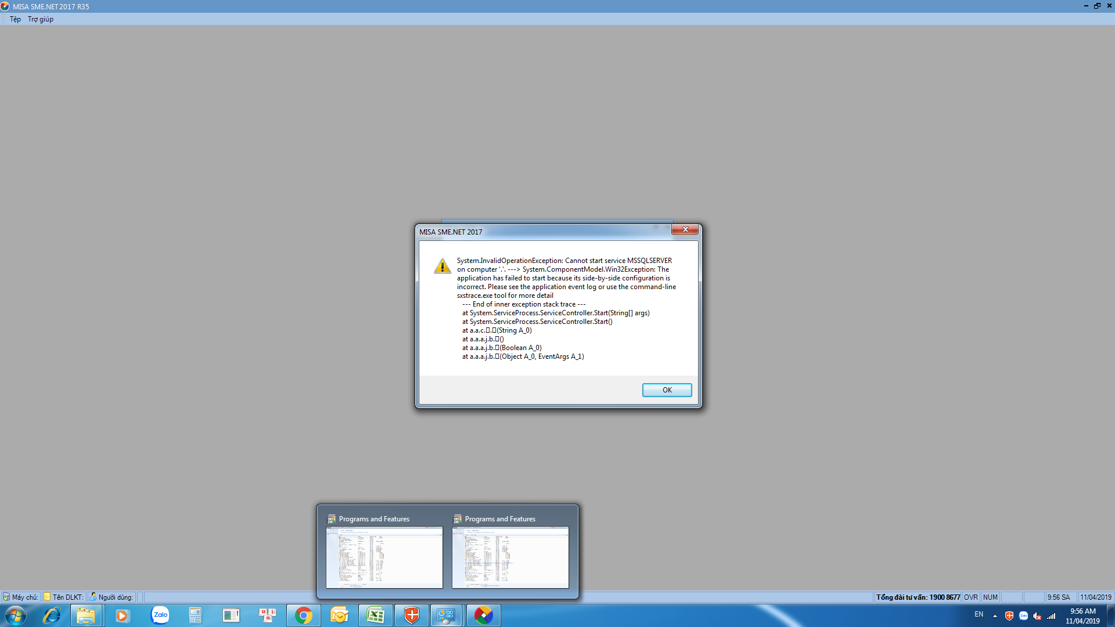
Task: Open Outlook mail icon on taskbar
Action: pyautogui.click(x=340, y=615)
